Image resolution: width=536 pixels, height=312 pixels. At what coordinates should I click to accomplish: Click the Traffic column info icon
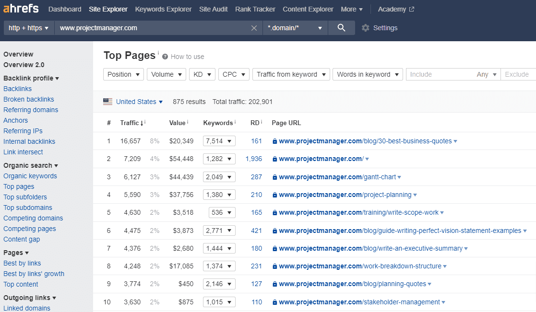pos(145,122)
